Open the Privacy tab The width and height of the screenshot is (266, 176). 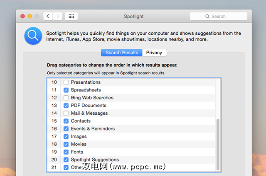154,53
